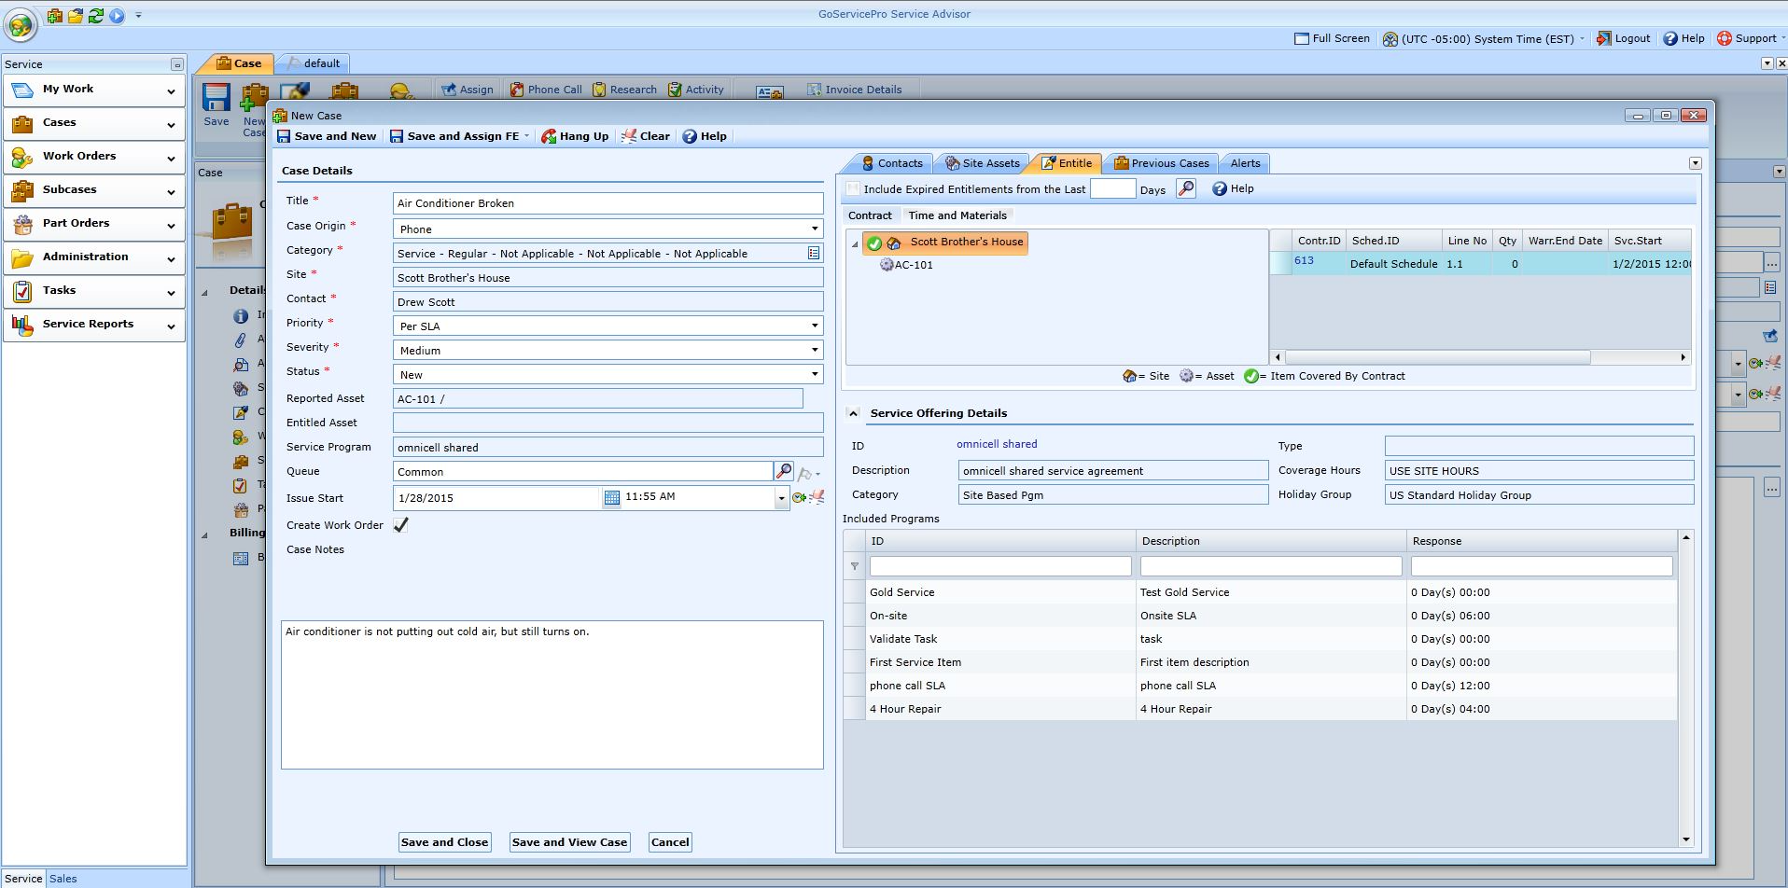Click the Hang Up phone icon

[549, 136]
